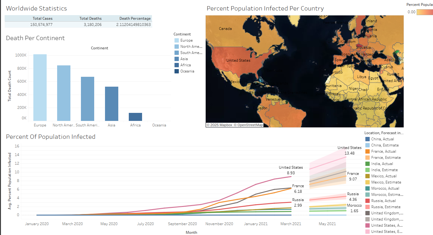Select the Oceania swatch in Continent legend
Screen dimensions: 433x235
click(176, 71)
